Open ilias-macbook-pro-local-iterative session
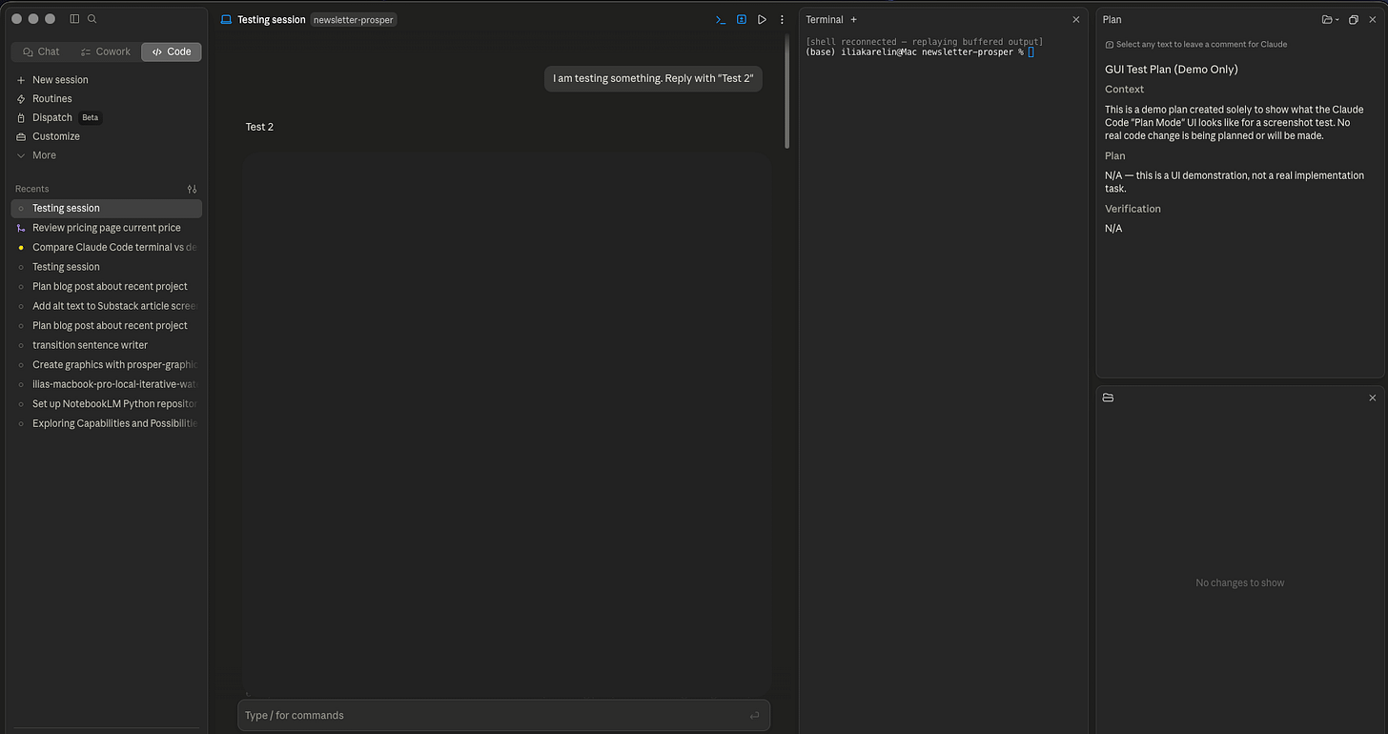Image resolution: width=1388 pixels, height=734 pixels. 106,384
